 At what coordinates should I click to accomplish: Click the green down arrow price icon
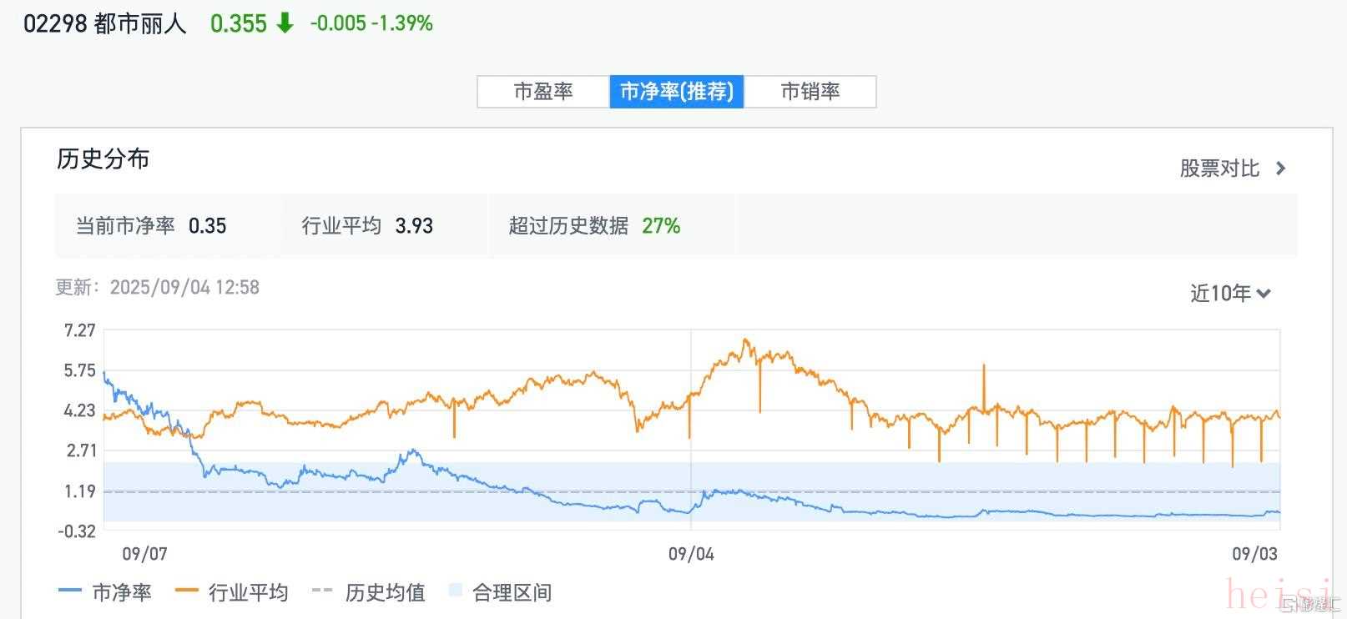click(285, 23)
